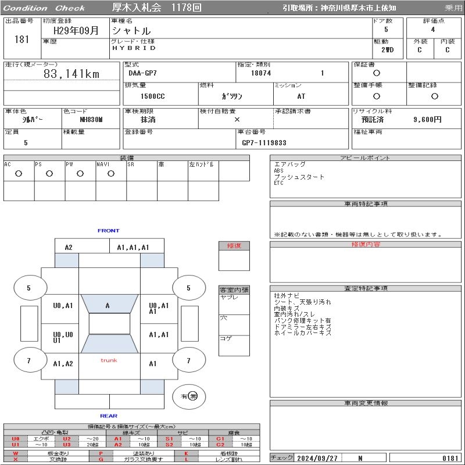The image size is (465, 465).
Task: Click the 整備手帳 circle mark
Action: click(377, 96)
